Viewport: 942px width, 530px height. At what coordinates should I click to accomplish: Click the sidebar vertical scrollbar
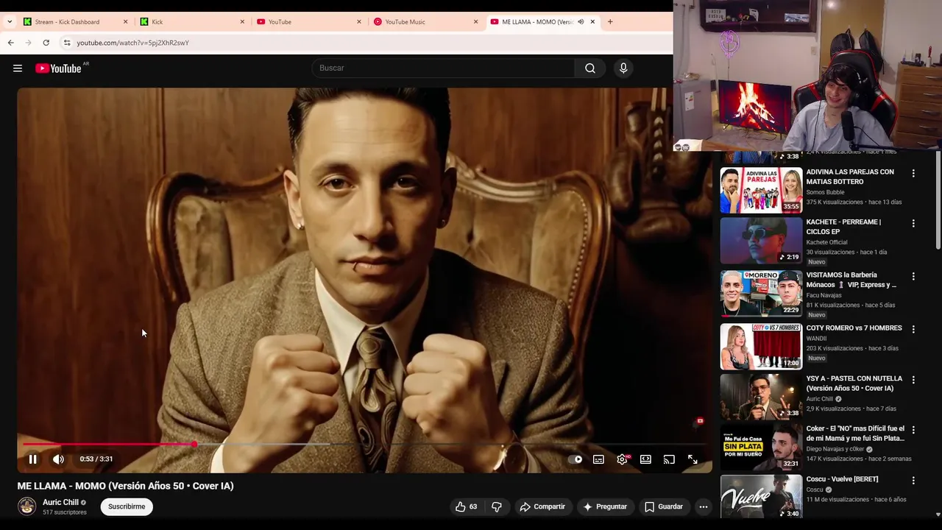click(938, 199)
